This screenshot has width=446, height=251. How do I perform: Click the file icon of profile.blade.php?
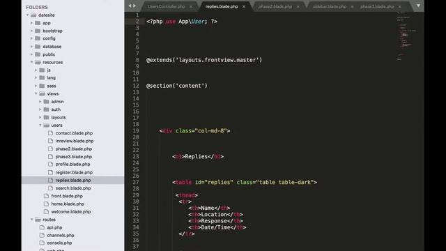[51, 165]
